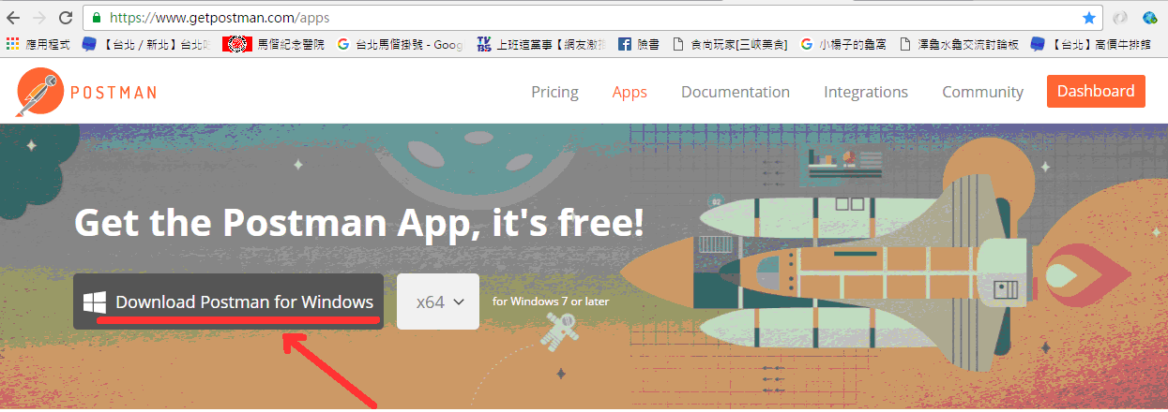Click the POSTMAN wordmark text
Image resolution: width=1168 pixels, height=412 pixels.
pyautogui.click(x=113, y=93)
